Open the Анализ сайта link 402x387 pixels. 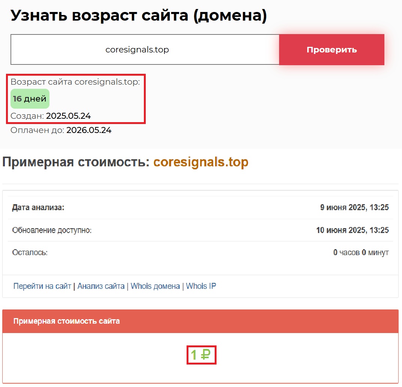pyautogui.click(x=101, y=286)
